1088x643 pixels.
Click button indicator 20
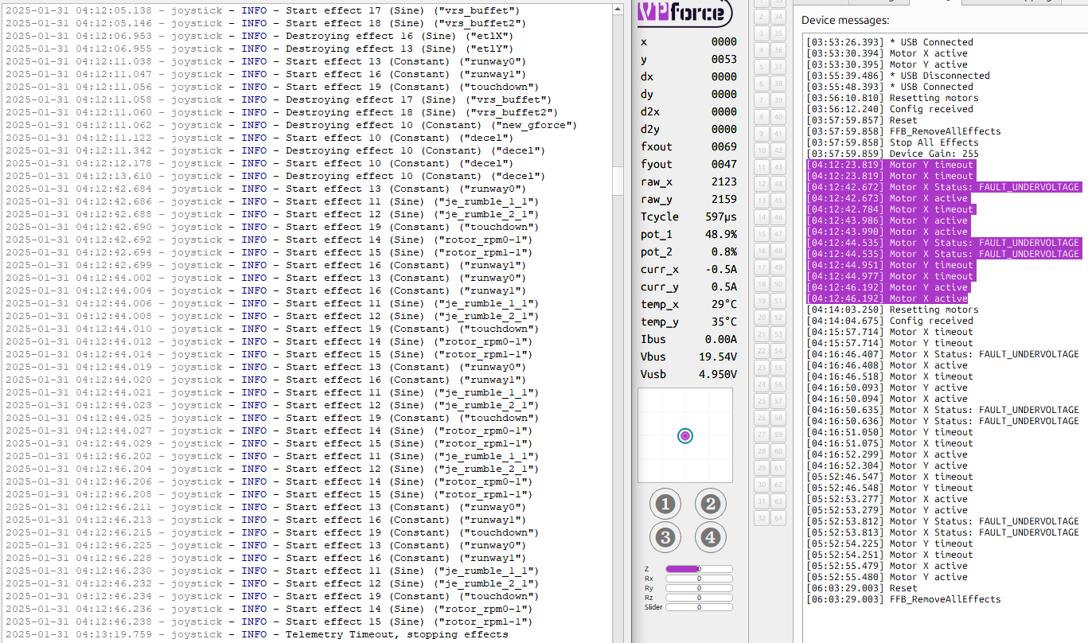(x=761, y=318)
